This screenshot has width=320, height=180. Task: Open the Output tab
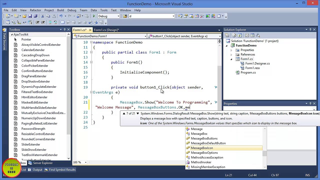[x=35, y=170]
